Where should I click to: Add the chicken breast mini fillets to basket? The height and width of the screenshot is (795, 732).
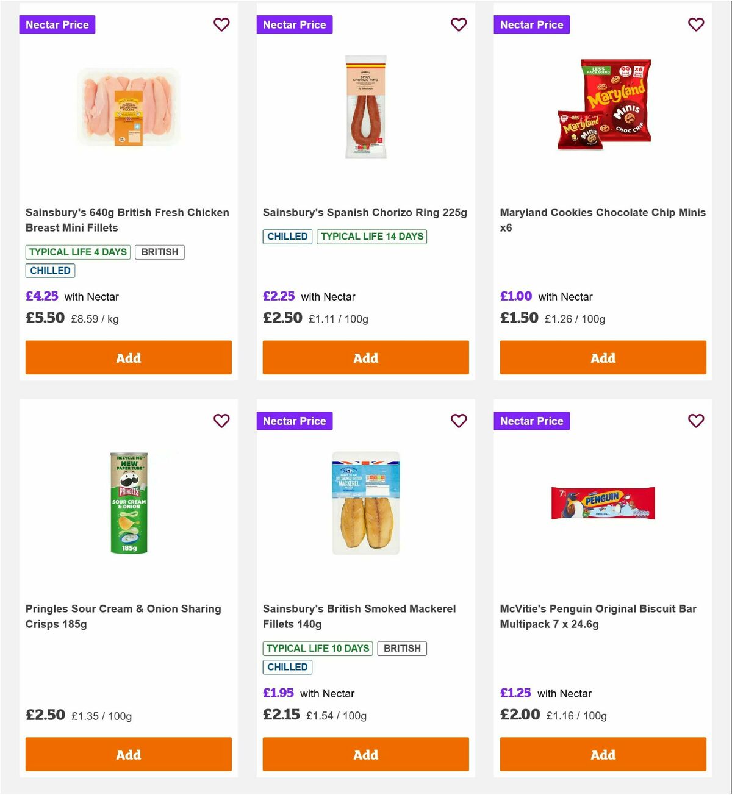(128, 358)
